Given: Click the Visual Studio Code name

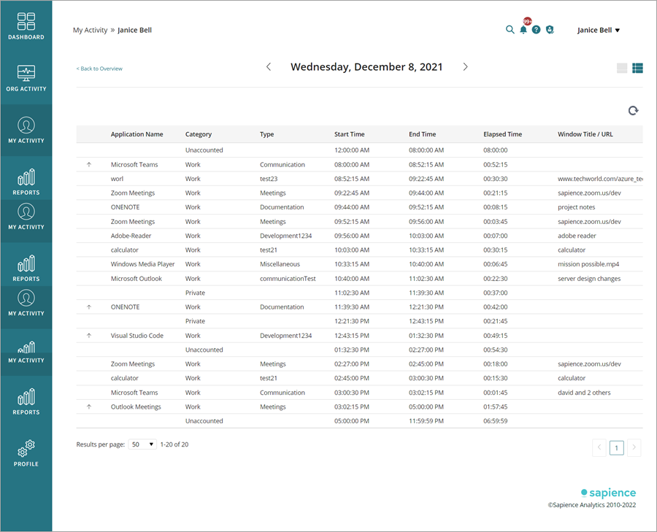Looking at the screenshot, I should click(137, 336).
